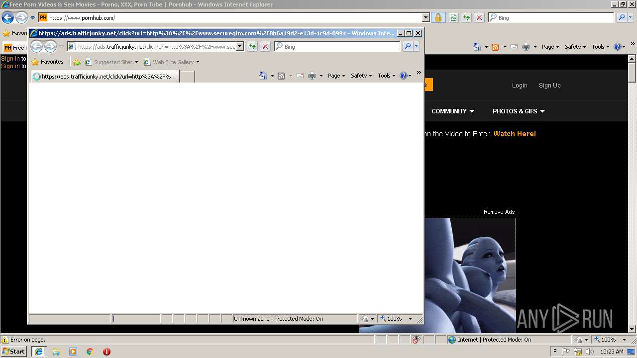This screenshot has height=358, width=637.
Task: Expand search provider dropdown in popup window
Action: pyautogui.click(x=417, y=46)
